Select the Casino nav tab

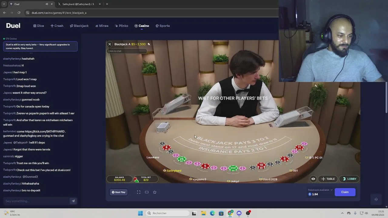[142, 26]
